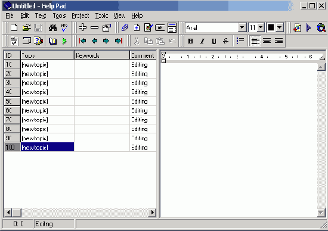
Task: Toggle Italic formatting
Action: click(x=202, y=41)
